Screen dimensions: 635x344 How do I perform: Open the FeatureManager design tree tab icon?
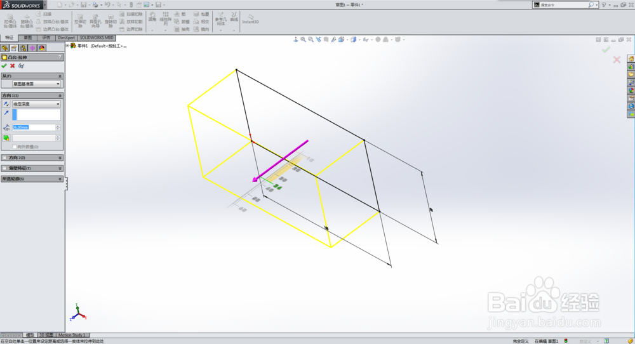[5, 48]
